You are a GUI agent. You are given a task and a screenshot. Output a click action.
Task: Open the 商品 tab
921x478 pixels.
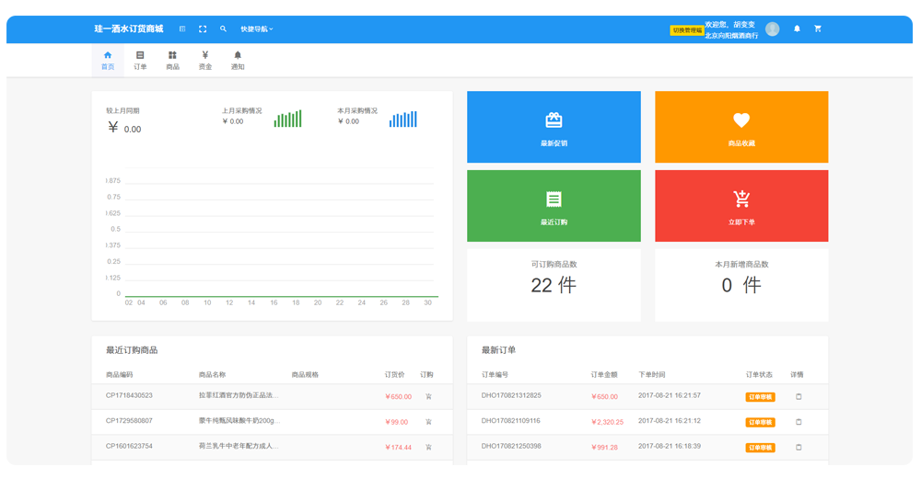(x=173, y=60)
